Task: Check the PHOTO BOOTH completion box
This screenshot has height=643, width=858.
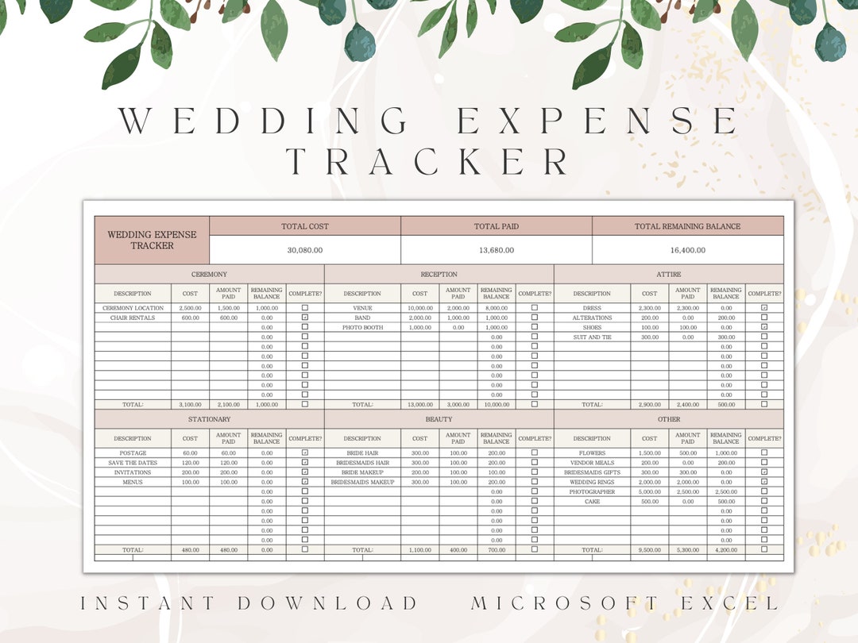Action: pyautogui.click(x=534, y=327)
